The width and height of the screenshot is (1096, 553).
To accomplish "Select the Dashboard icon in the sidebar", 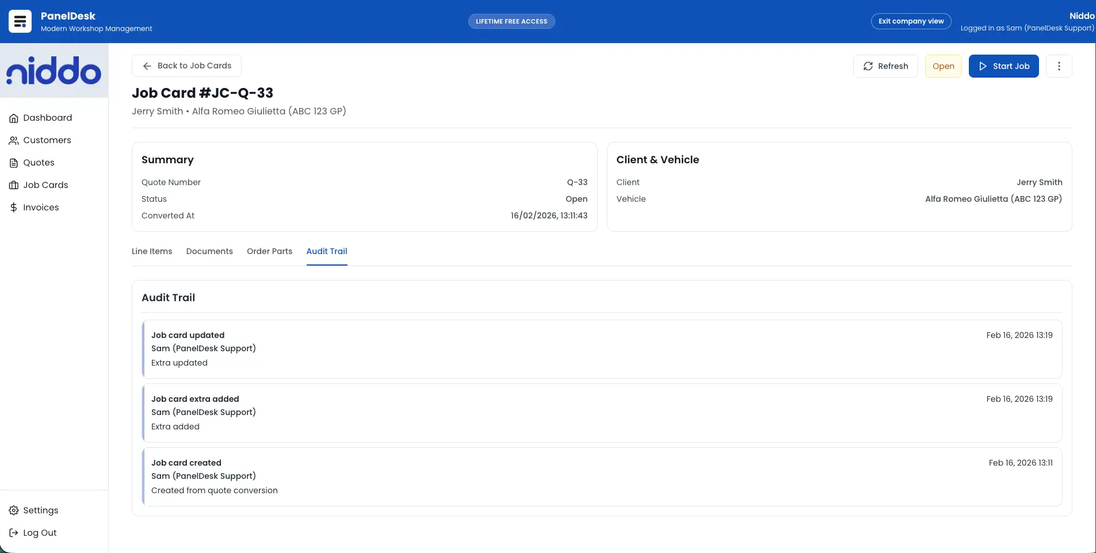I will coord(14,118).
